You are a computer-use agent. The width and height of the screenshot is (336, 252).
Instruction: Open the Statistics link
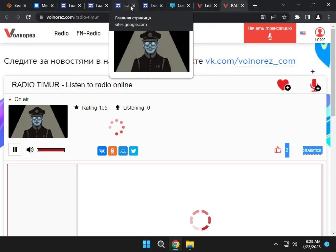click(x=312, y=150)
